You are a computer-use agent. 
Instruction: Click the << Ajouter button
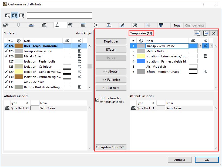(x=111, y=71)
